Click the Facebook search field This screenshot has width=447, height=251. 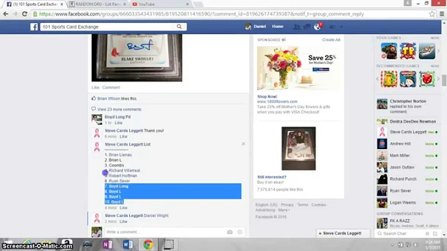tap(108, 27)
